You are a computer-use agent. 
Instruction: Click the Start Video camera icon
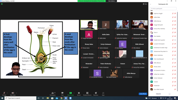click(x=13, y=93)
